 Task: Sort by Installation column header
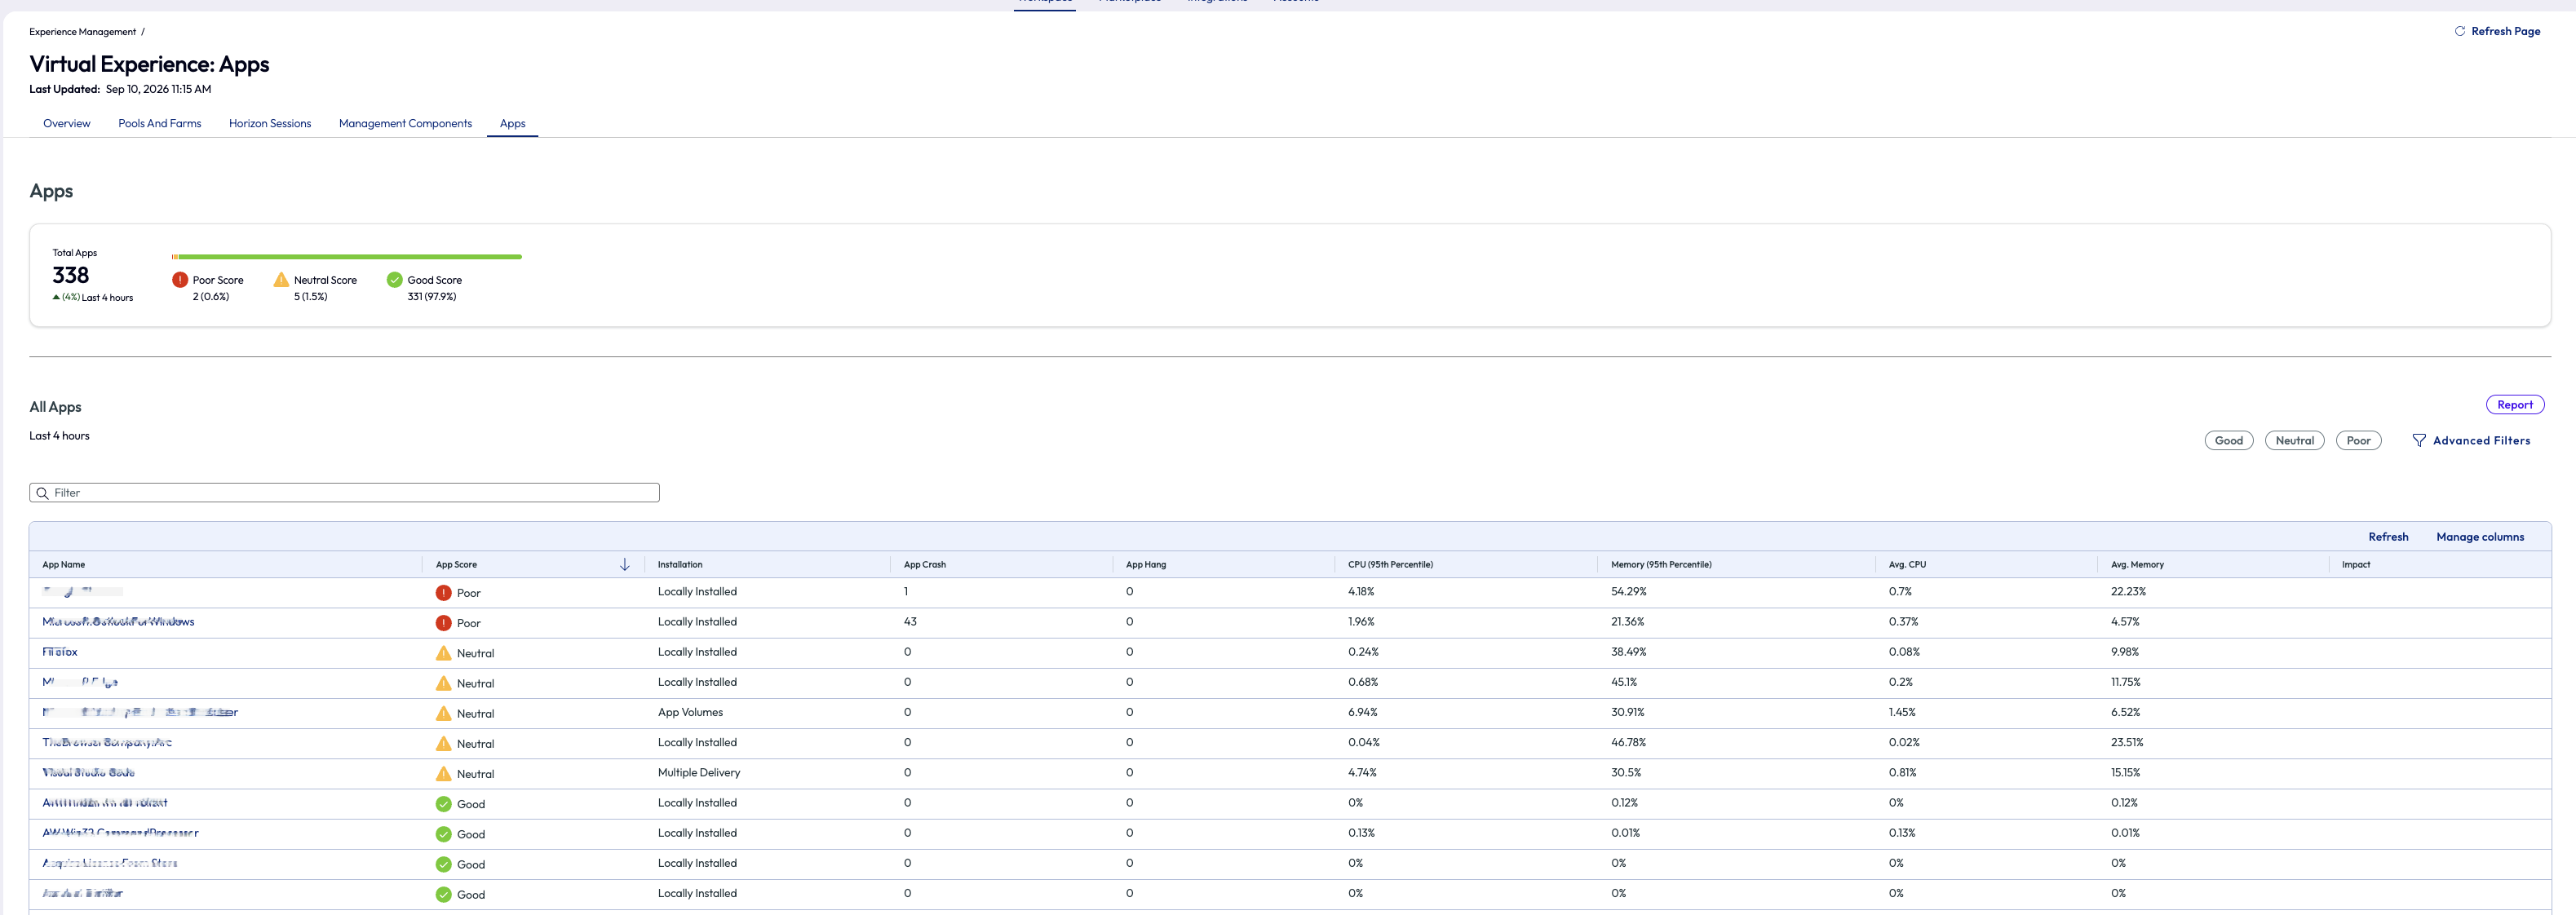[x=680, y=565]
